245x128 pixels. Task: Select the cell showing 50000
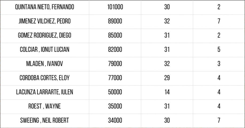115,92
